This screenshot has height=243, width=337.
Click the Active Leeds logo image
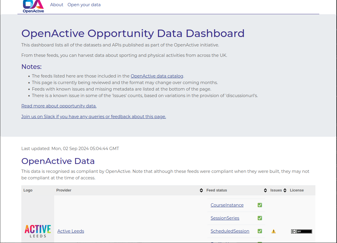[38, 231]
